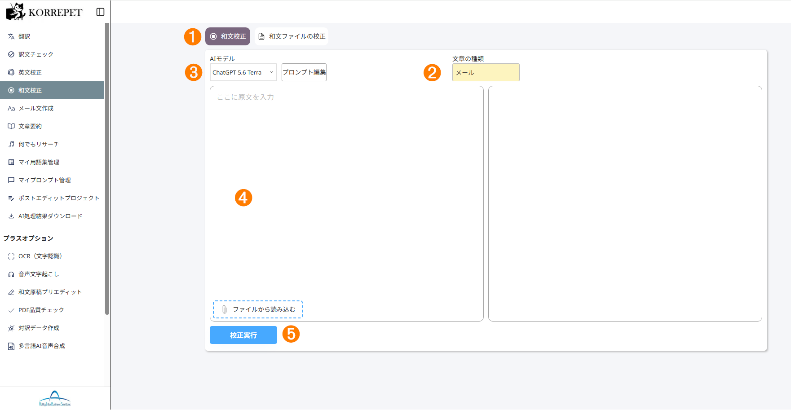Open 音声文字起こし option

point(52,274)
